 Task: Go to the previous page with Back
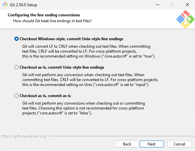point(127,144)
